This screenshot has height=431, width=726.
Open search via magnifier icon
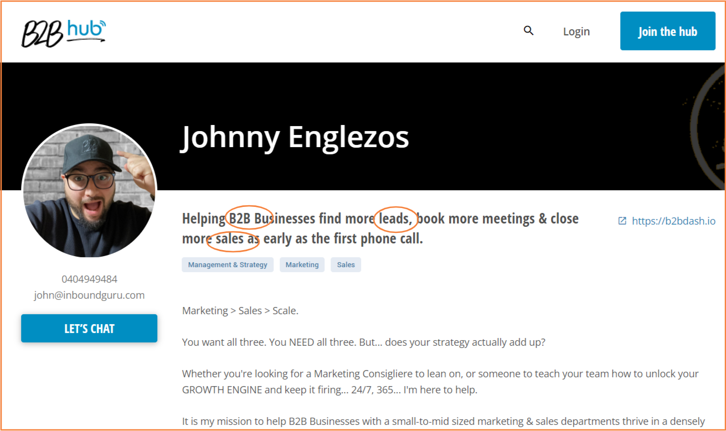tap(529, 31)
